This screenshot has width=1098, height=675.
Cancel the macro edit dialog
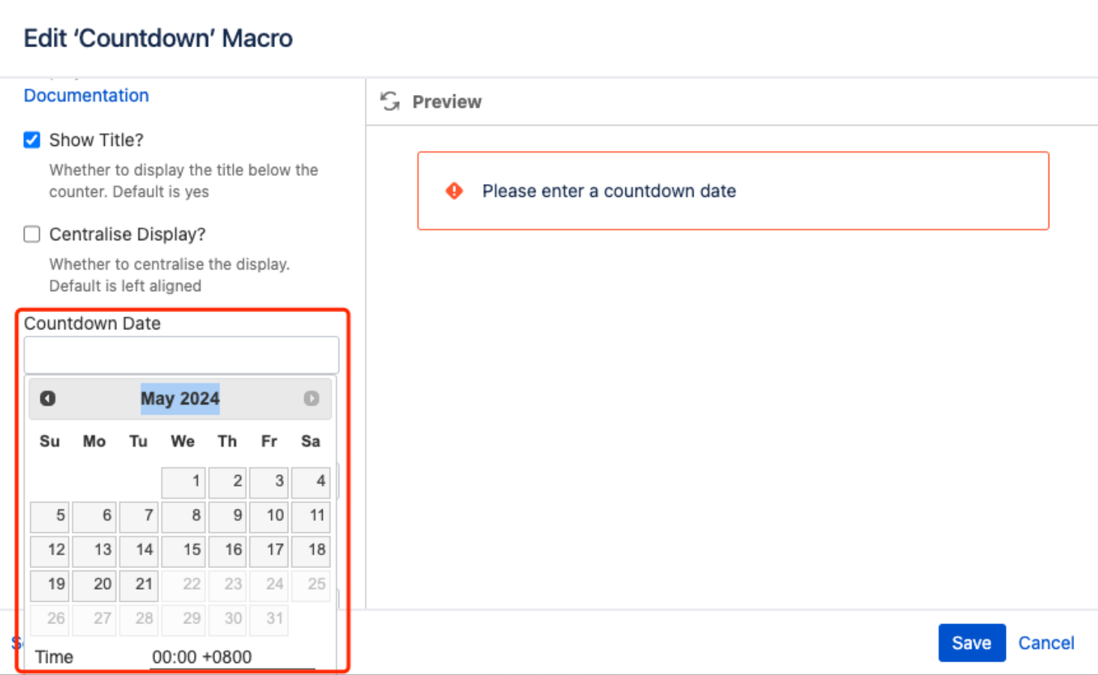click(x=1046, y=643)
